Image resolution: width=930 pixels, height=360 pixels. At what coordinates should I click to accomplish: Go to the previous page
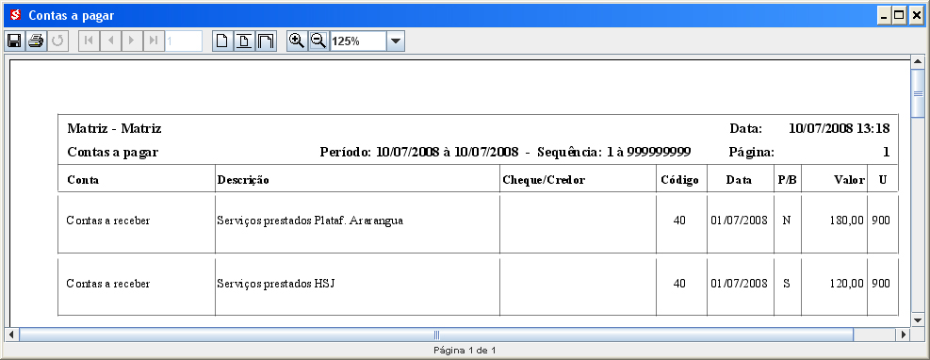[x=110, y=41]
